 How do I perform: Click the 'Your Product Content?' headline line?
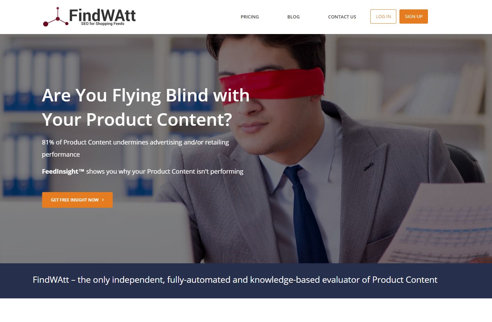click(137, 119)
